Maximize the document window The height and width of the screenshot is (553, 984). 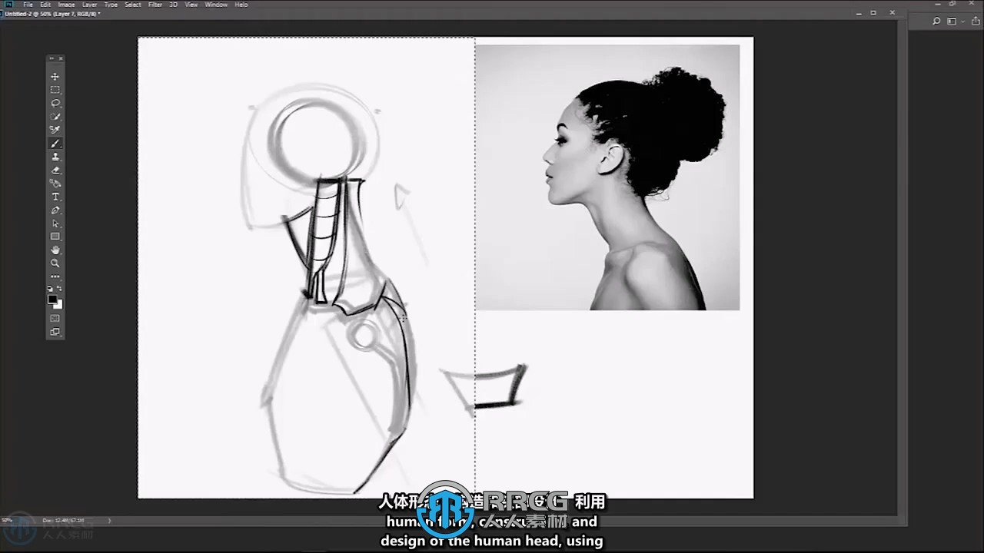(x=873, y=13)
